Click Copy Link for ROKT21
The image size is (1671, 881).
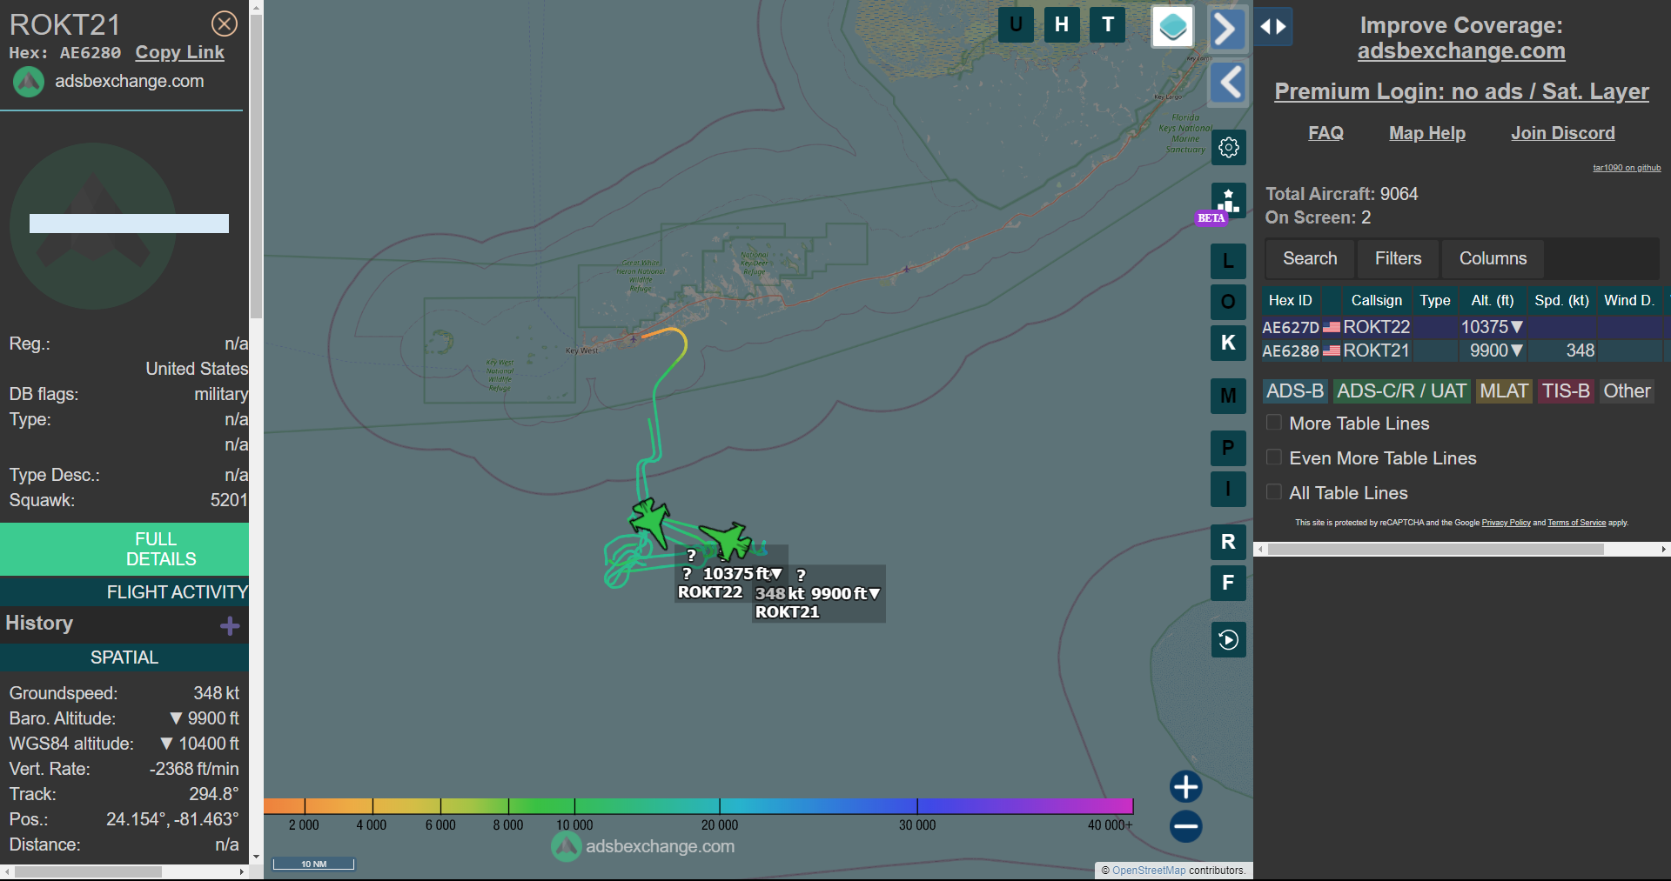pyautogui.click(x=179, y=52)
